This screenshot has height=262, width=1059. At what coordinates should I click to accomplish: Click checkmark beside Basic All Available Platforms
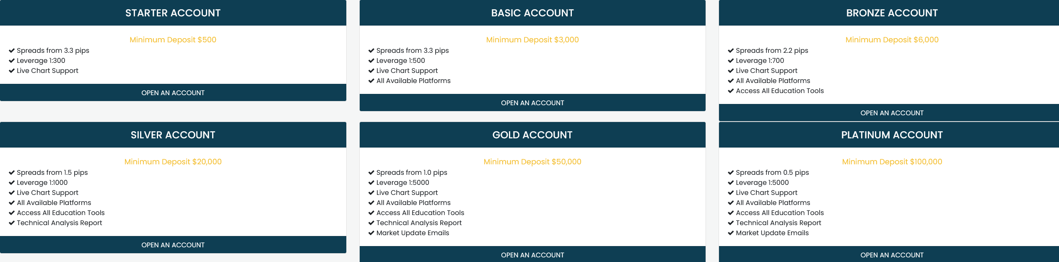tap(371, 81)
